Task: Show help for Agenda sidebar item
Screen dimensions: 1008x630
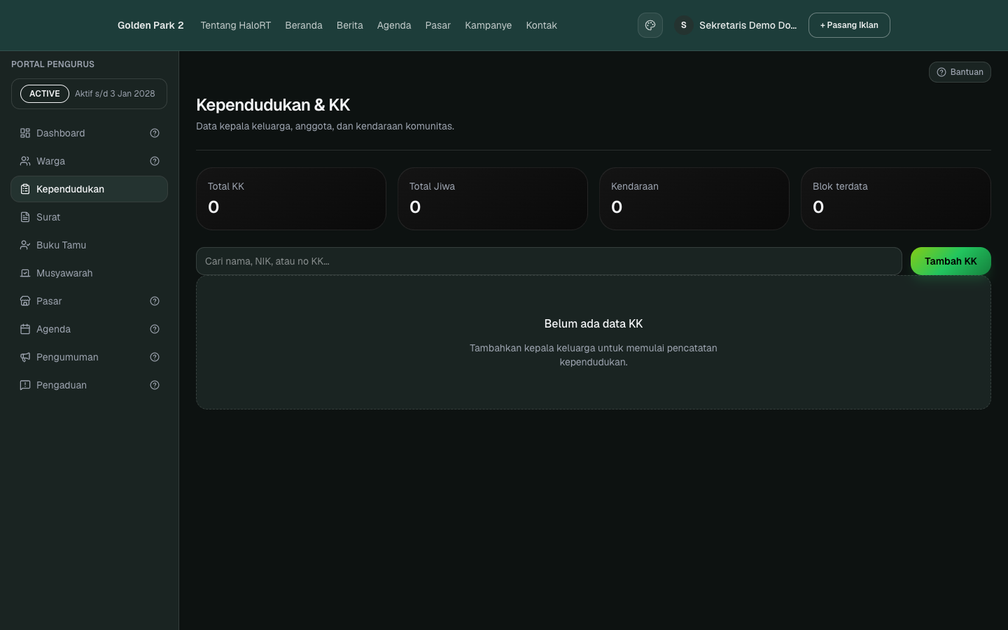Action: click(x=155, y=329)
